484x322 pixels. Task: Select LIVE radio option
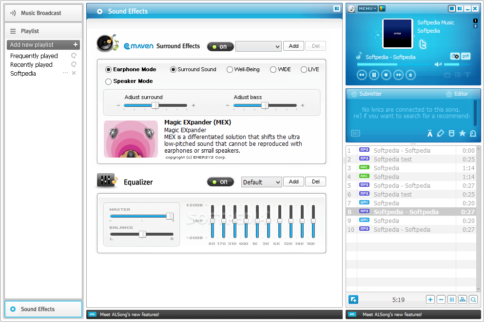point(304,70)
